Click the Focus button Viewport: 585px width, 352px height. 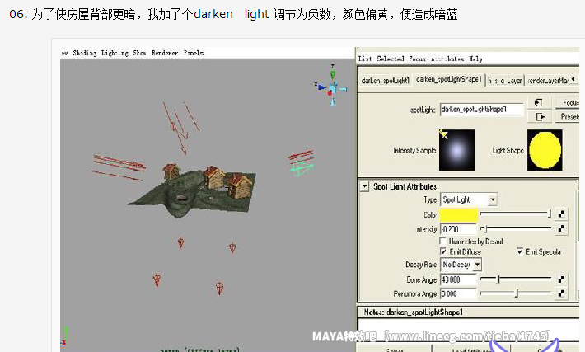[x=569, y=102]
